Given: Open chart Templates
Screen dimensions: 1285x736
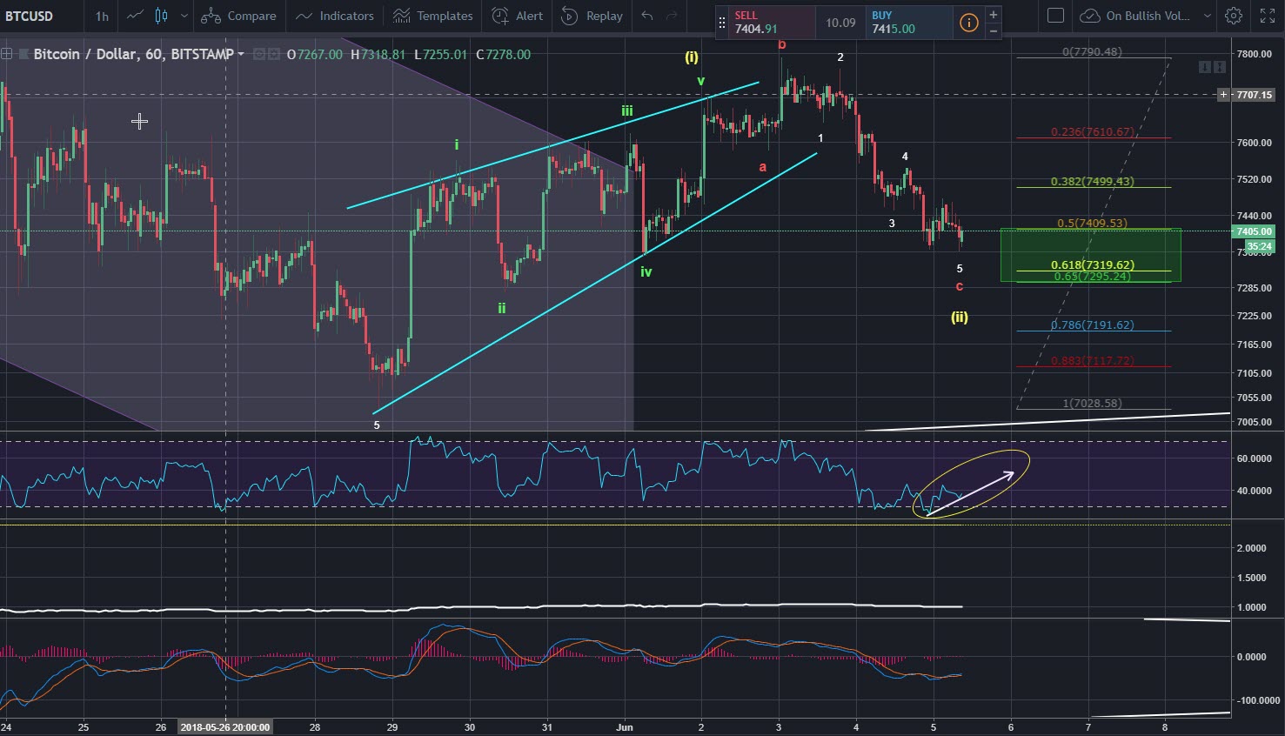Looking at the screenshot, I should click(432, 16).
